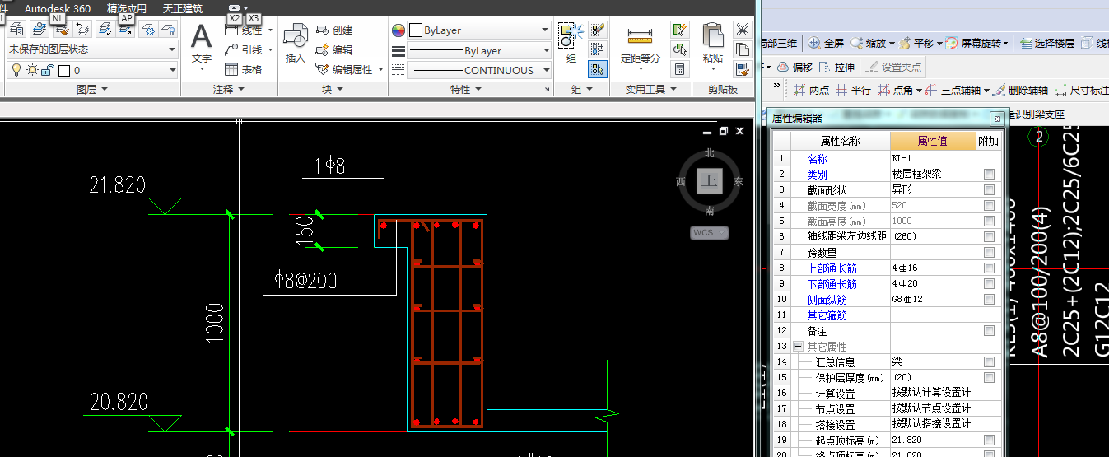
Task: Select the 文字 text tool
Action: point(201,44)
